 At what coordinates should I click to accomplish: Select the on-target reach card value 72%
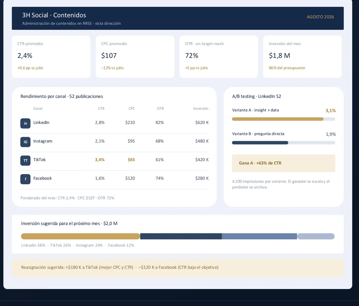pyautogui.click(x=192, y=56)
